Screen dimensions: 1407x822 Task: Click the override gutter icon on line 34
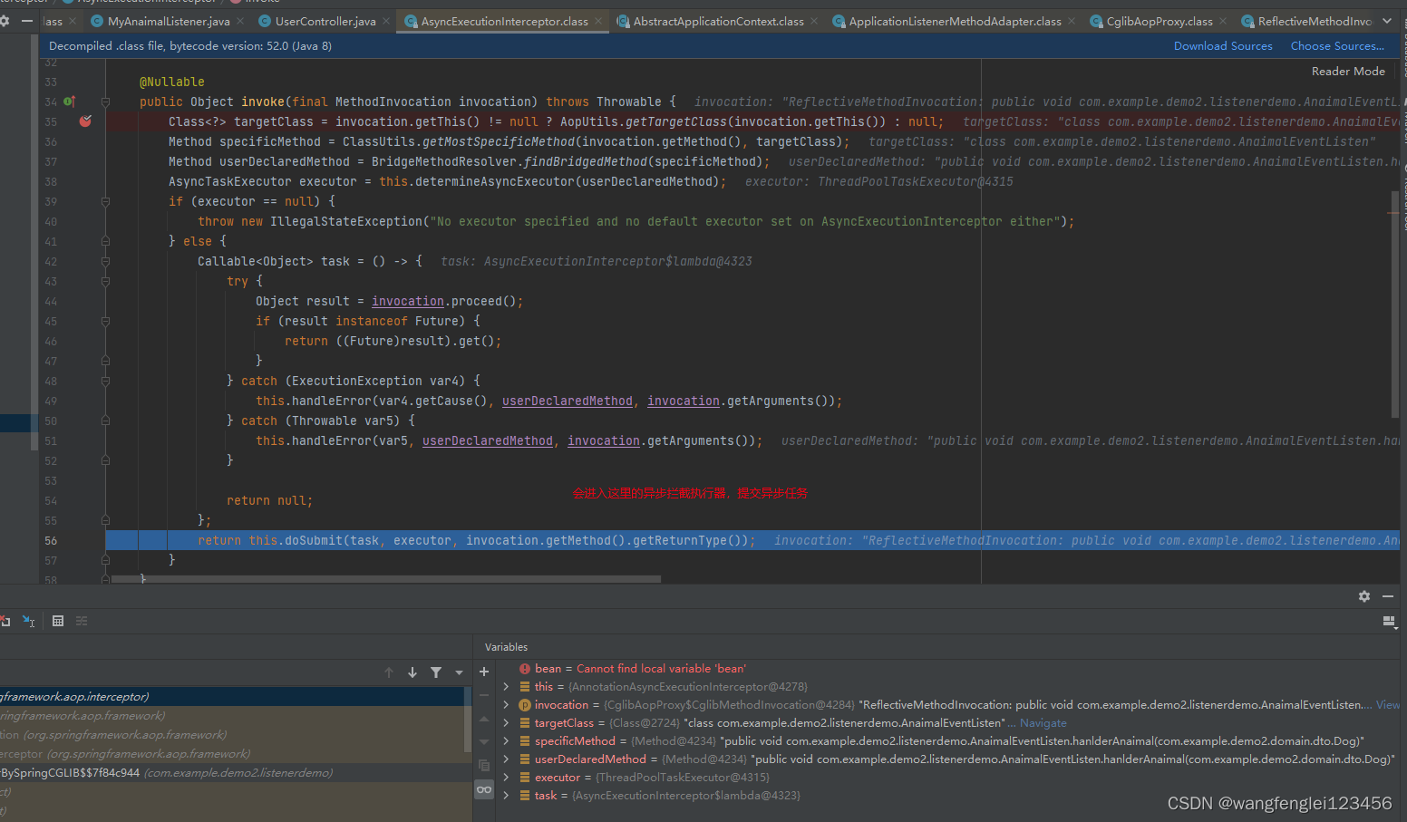tap(69, 102)
